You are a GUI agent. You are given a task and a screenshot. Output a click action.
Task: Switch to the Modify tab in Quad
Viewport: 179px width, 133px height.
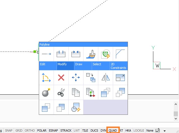point(65,66)
